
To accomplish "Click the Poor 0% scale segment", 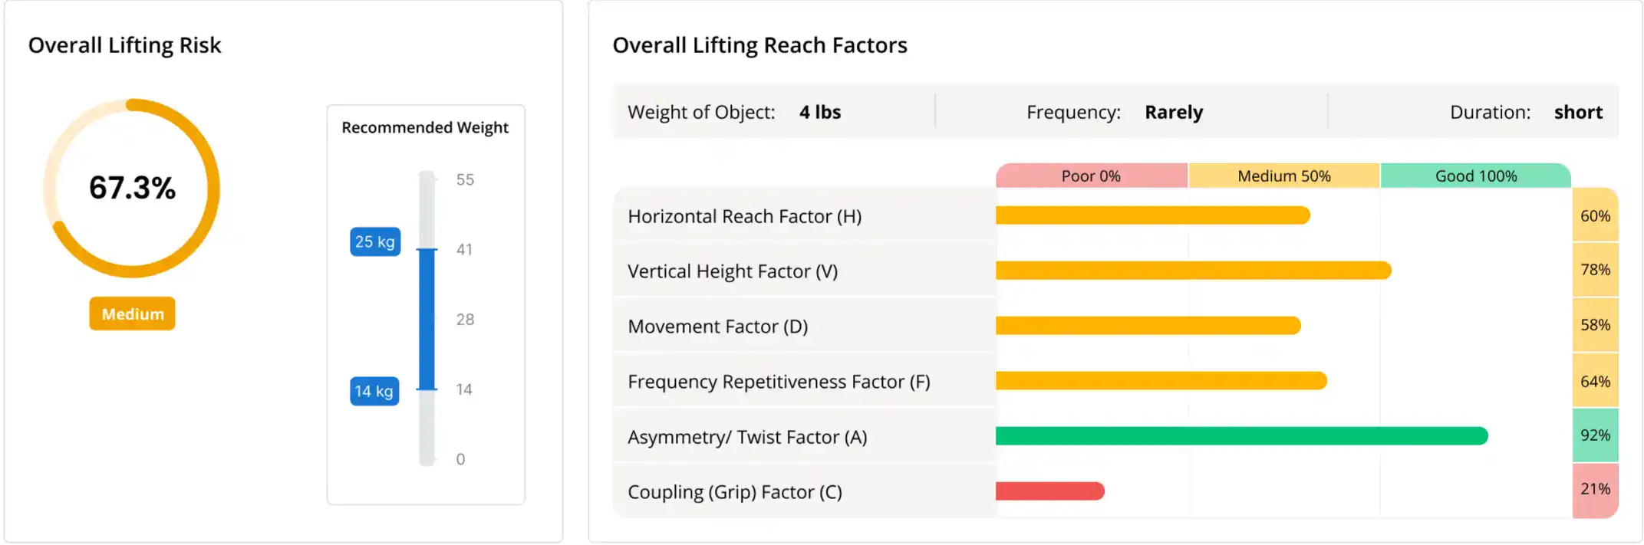I will [1091, 176].
